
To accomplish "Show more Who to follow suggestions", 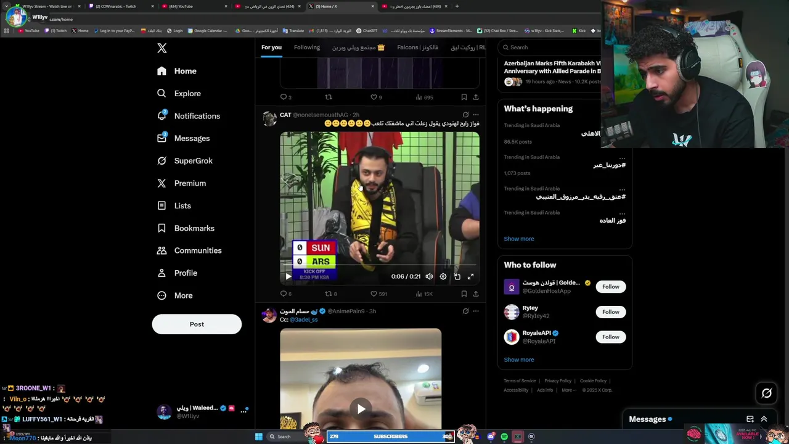I will 519,360.
